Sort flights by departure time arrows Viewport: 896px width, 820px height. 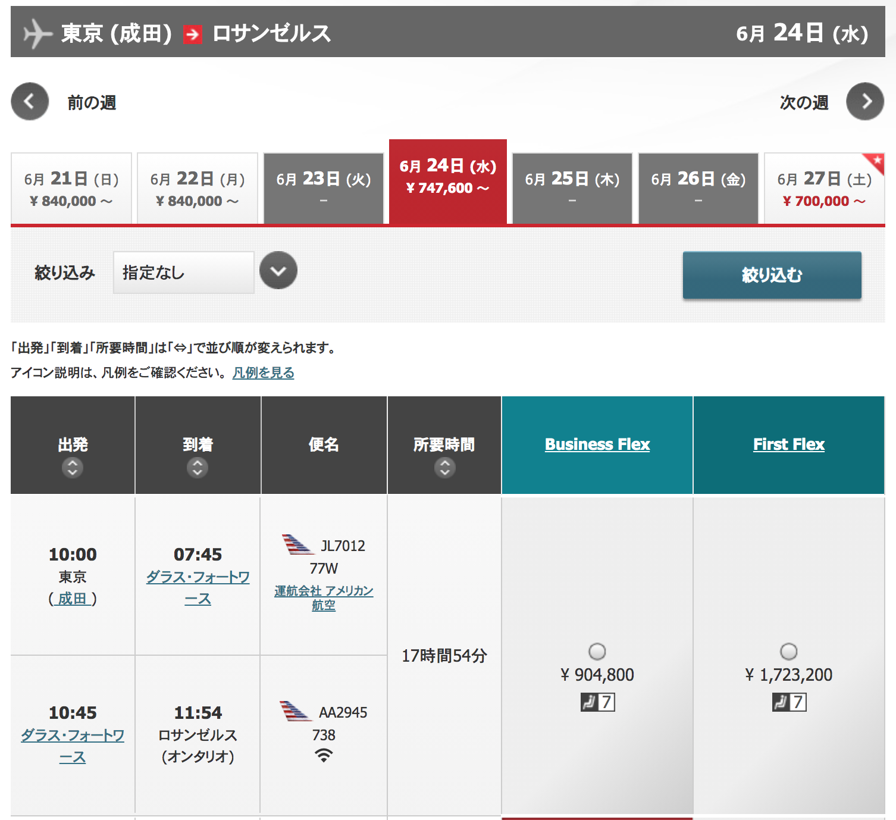[73, 468]
